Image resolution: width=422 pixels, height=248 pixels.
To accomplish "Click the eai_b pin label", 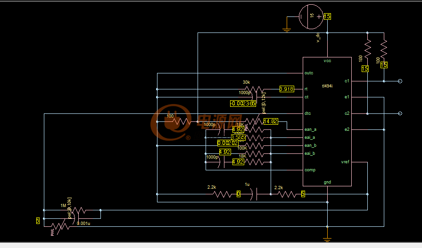I will (309, 154).
